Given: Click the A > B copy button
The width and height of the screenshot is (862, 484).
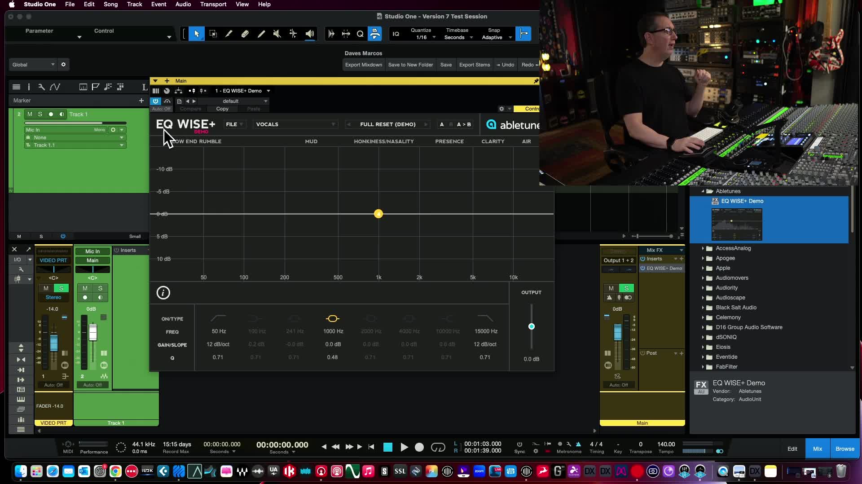Looking at the screenshot, I should 464,124.
